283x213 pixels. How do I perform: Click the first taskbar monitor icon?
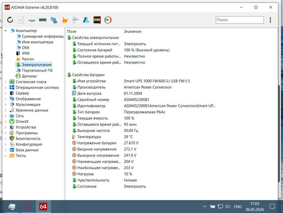point(12,207)
